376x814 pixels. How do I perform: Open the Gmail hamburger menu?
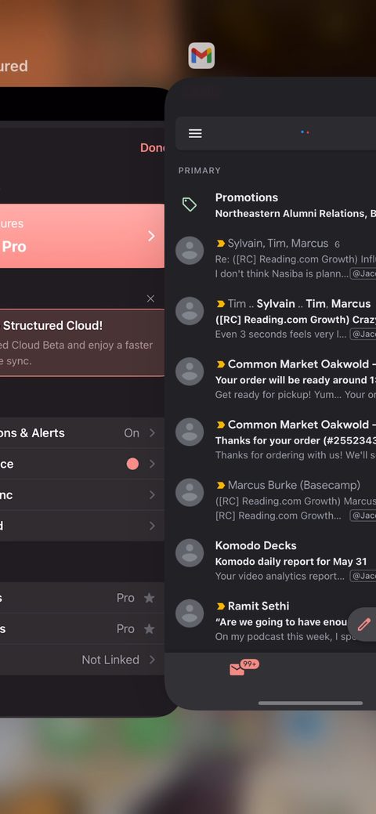click(195, 133)
